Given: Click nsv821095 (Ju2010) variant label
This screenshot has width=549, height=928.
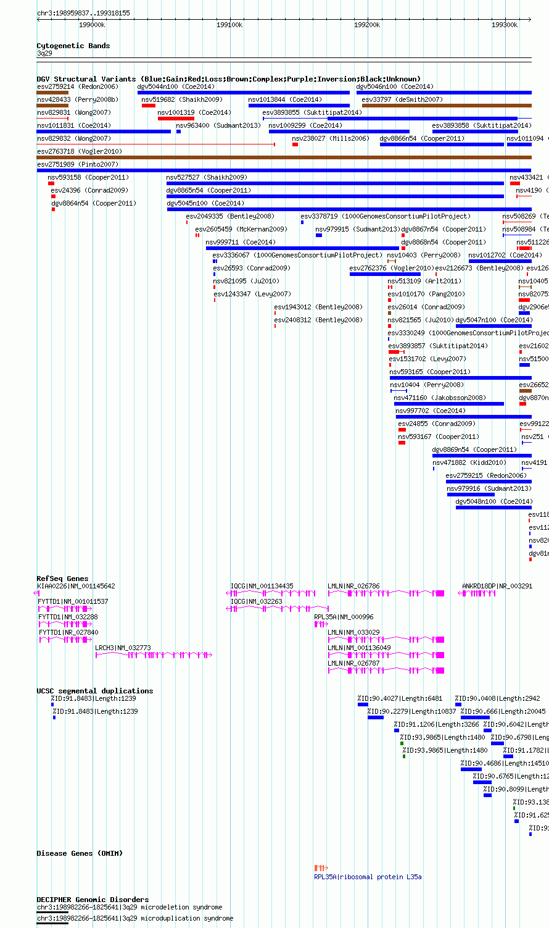Looking at the screenshot, I should [247, 281].
